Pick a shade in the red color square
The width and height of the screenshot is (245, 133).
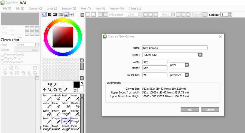pos(63,37)
